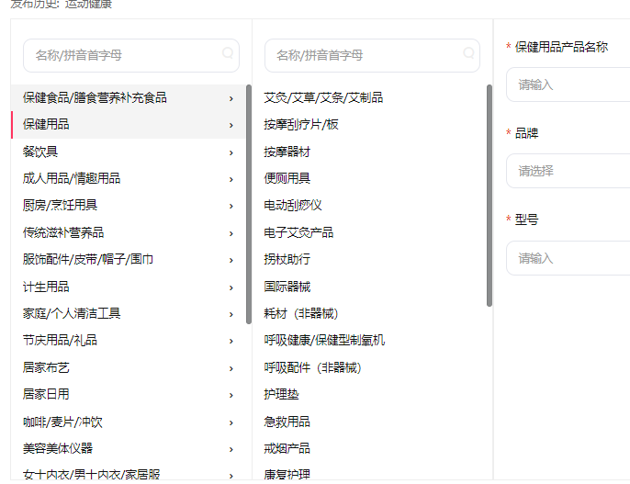Click the left category list scrollbar
Screen dimensions: 630x484
click(249, 202)
